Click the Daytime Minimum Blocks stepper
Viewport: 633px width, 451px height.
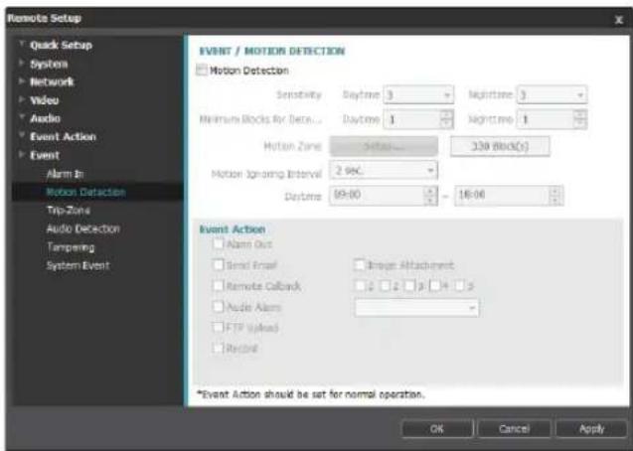tap(446, 119)
